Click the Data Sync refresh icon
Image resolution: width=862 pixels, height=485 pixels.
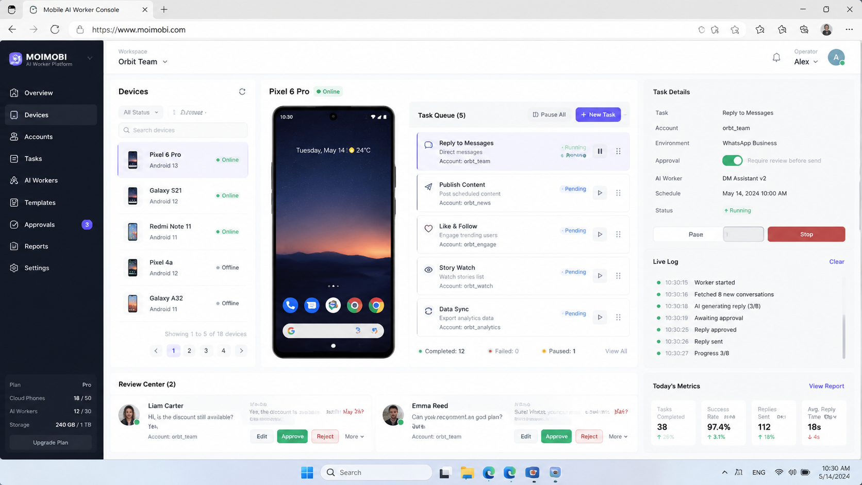(x=428, y=311)
